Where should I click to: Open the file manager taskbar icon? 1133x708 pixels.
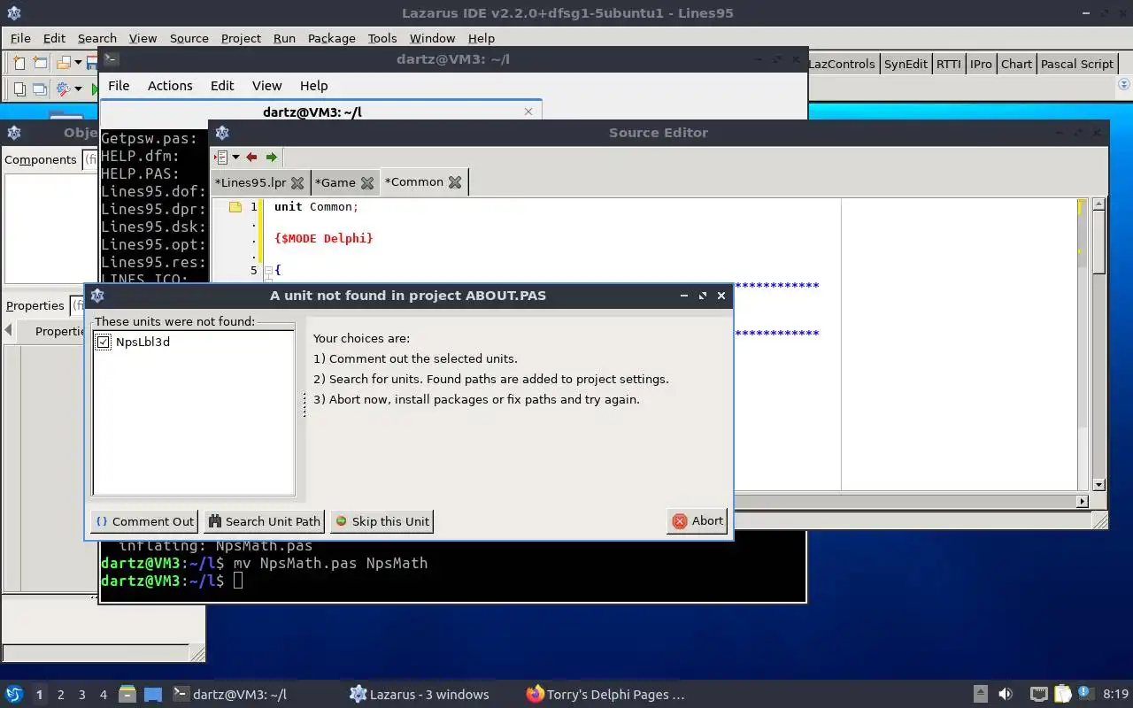point(127,695)
